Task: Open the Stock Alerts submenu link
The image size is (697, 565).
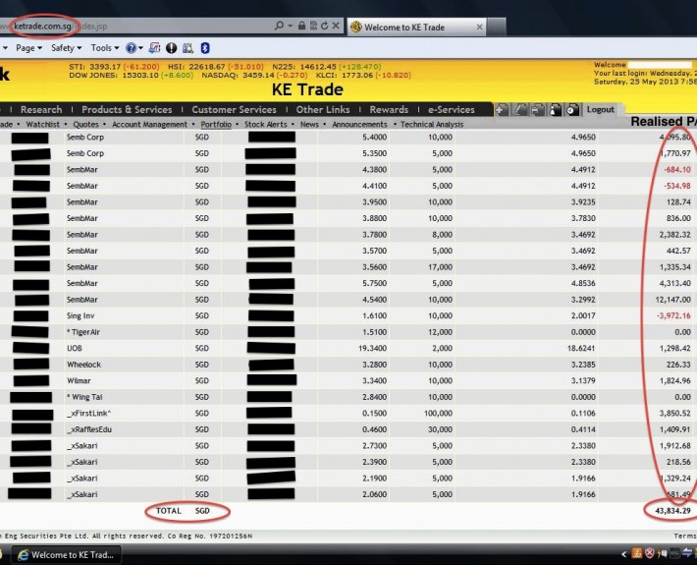Action: point(265,125)
